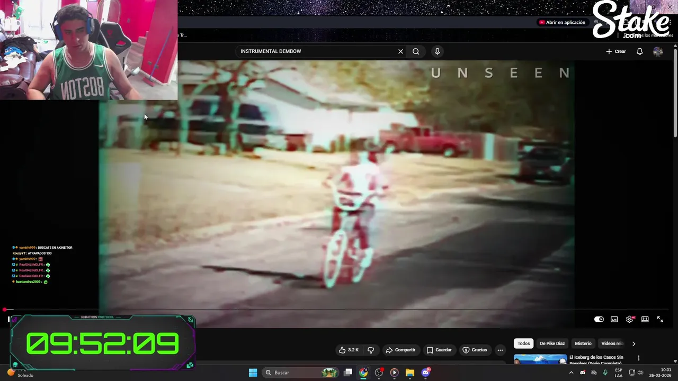Viewport: 678px width, 381px height.
Task: Select the Todos filter chip
Action: click(523, 343)
